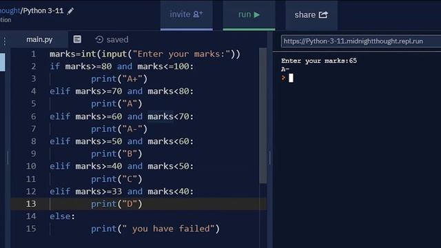Click console output 'Enter your marks:65'

click(x=319, y=61)
